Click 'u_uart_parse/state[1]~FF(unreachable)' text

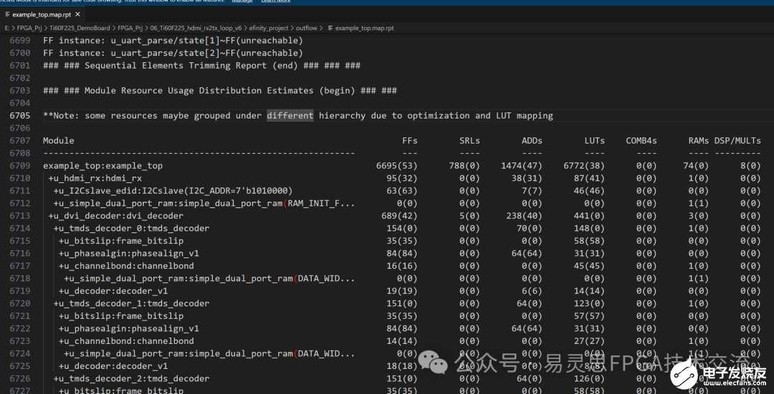coord(206,40)
